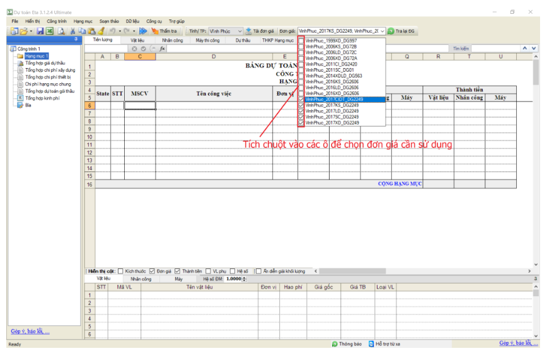Enable Ẩn diễn giải khối lượng checkbox
Viewport: 547px width, 351px height.
point(258,271)
